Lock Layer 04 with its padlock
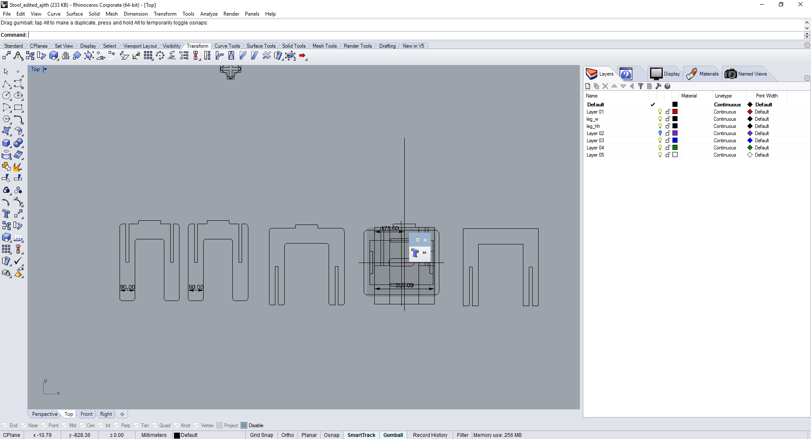Viewport: 811px width, 439px height. pos(668,148)
